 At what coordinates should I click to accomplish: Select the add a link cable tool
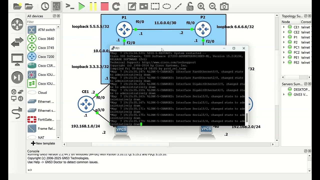[x=17, y=113]
